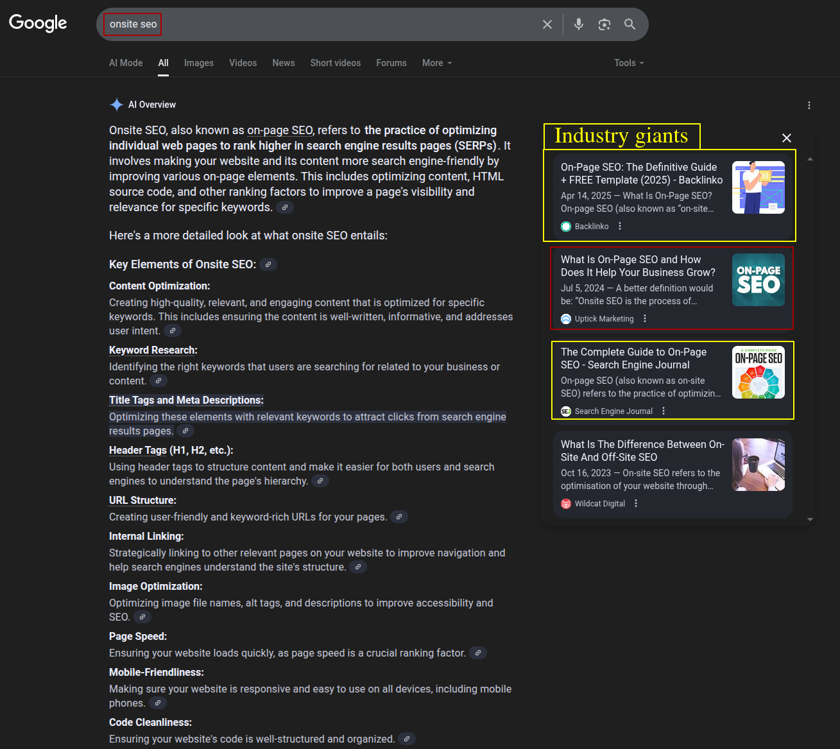Start voice search with the microphone icon
This screenshot has width=840, height=749.
579,24
